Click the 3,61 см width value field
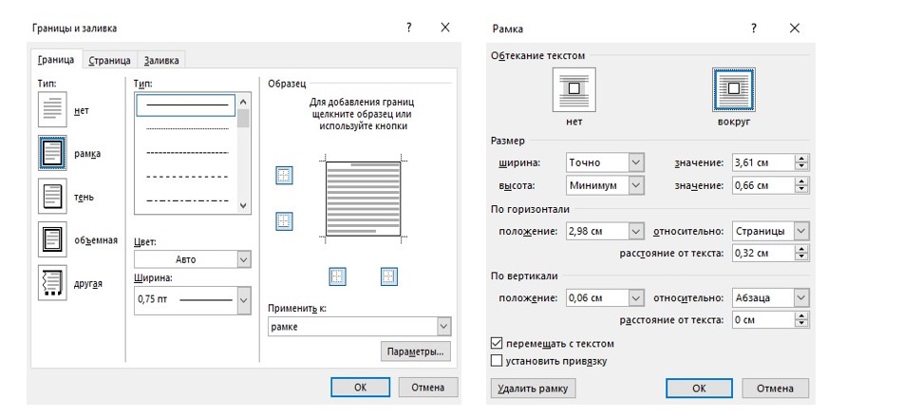The width and height of the screenshot is (902, 418). 763,162
